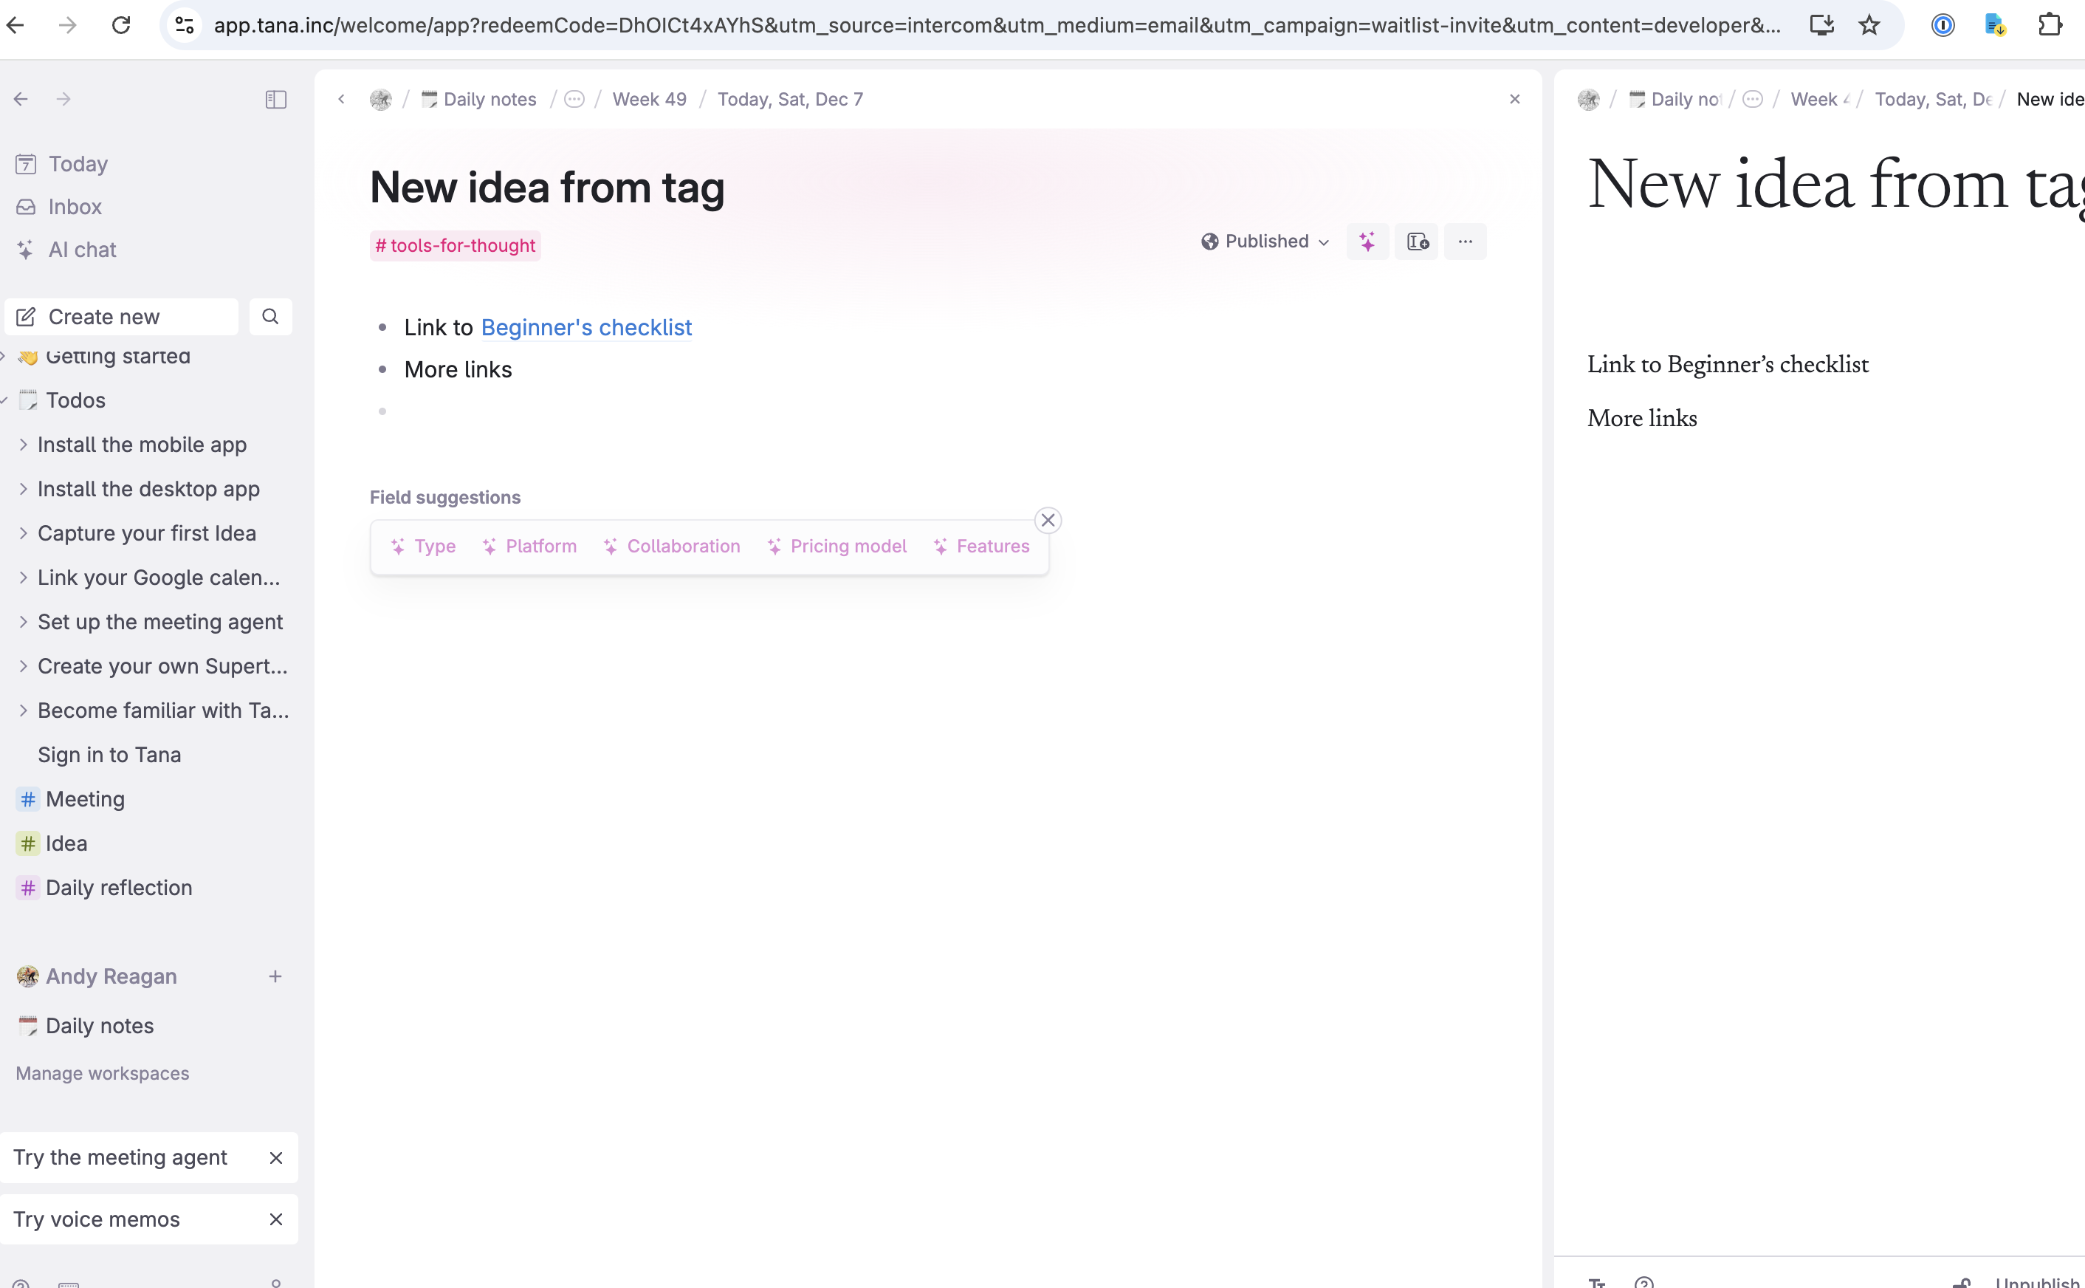
Task: Expand Set up the meeting agent
Action: [23, 622]
